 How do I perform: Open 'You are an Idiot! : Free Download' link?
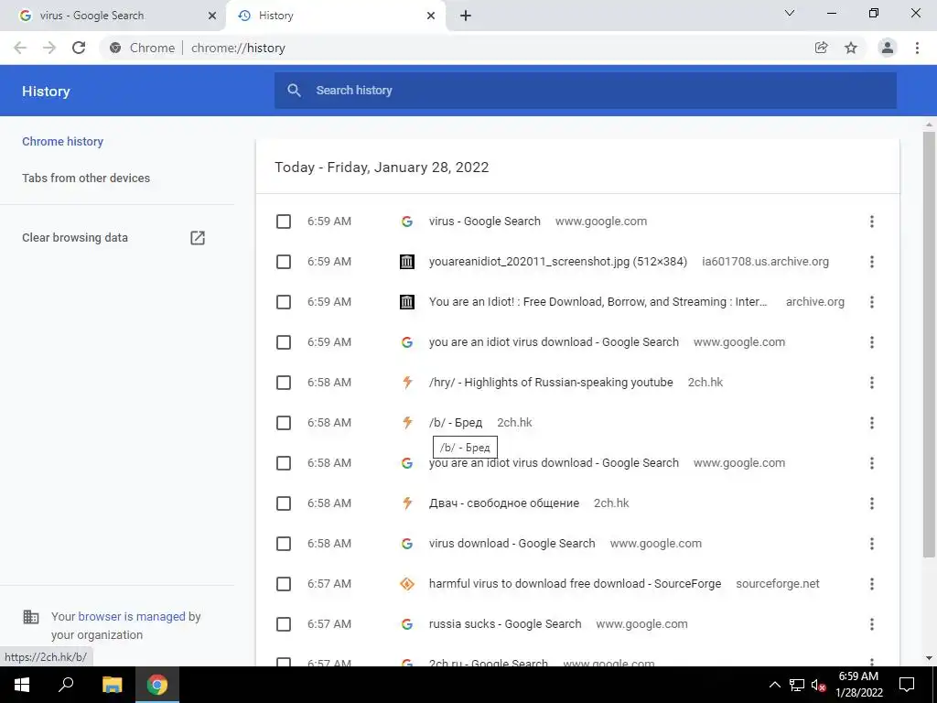tap(598, 302)
